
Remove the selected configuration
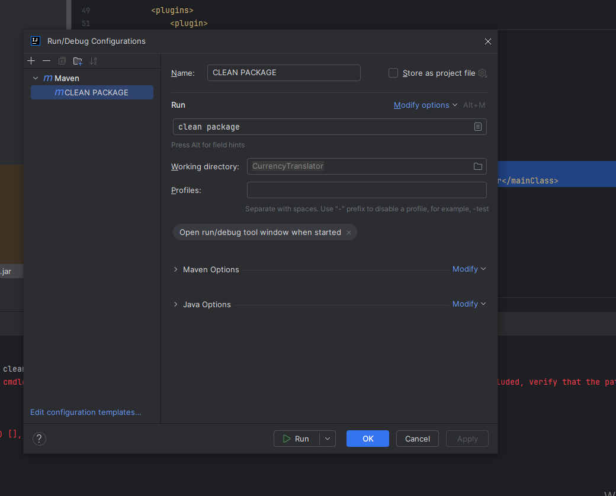[47, 61]
